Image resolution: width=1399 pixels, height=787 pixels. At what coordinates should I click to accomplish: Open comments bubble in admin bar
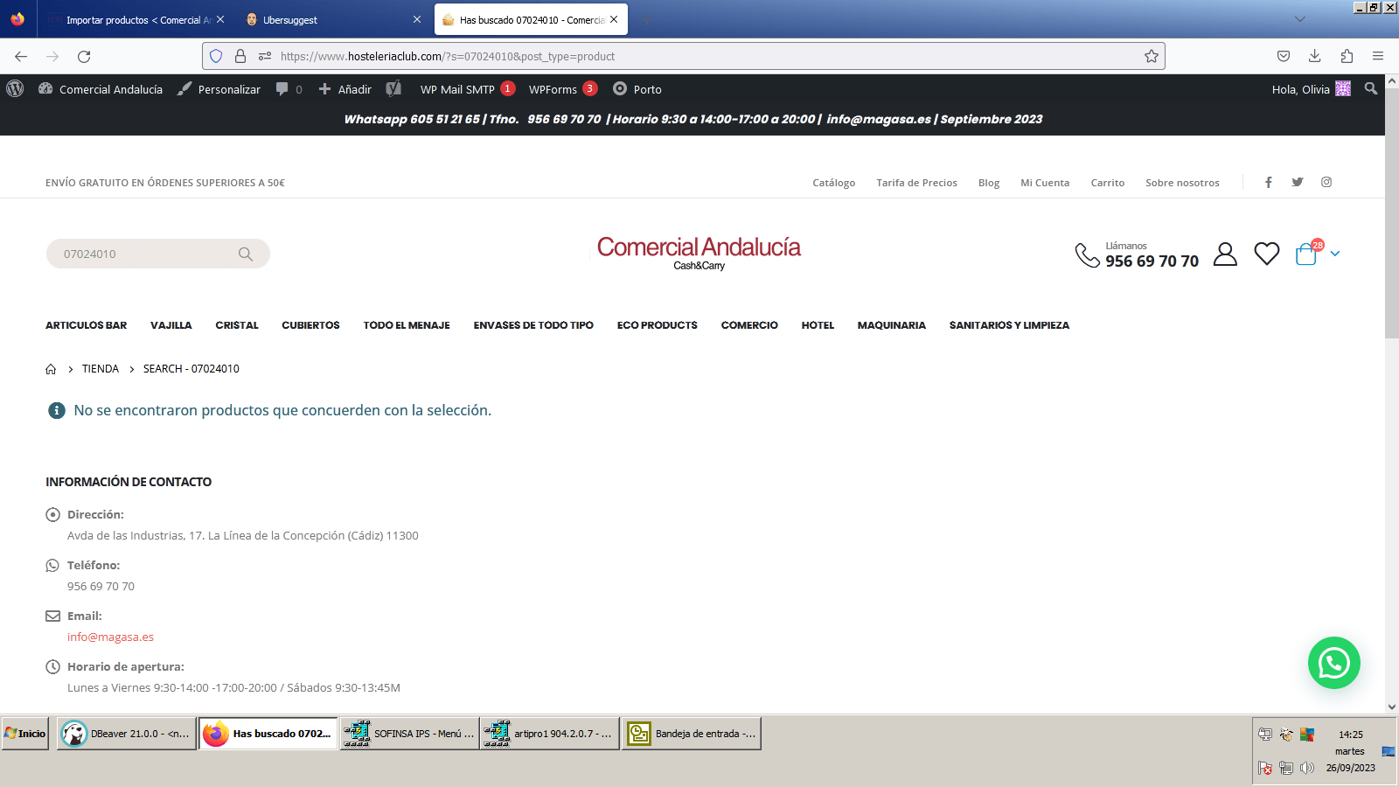tap(289, 89)
